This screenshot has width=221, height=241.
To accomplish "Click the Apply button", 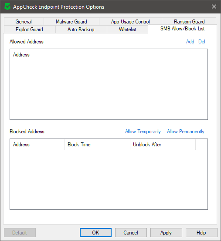I will 166,233.
